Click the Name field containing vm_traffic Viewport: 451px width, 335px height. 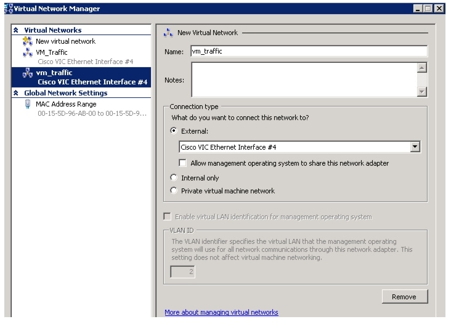309,51
